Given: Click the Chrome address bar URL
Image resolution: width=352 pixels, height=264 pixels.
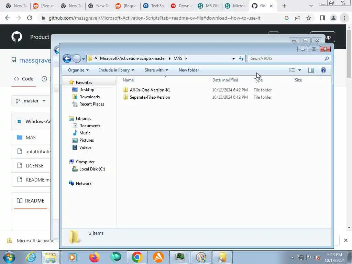Looking at the screenshot, I should (x=154, y=18).
